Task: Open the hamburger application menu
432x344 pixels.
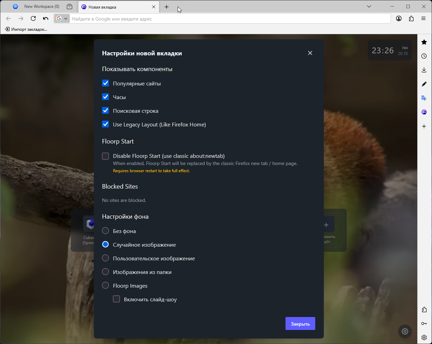Action: click(x=423, y=18)
